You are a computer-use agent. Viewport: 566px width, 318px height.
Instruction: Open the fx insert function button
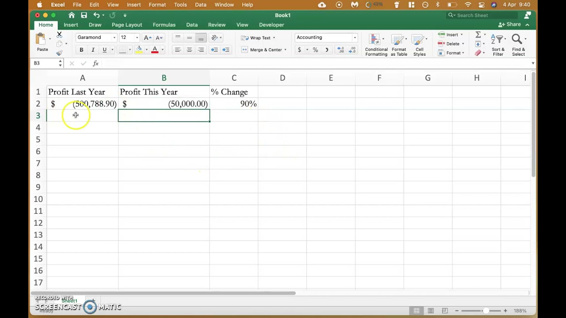[x=96, y=64]
